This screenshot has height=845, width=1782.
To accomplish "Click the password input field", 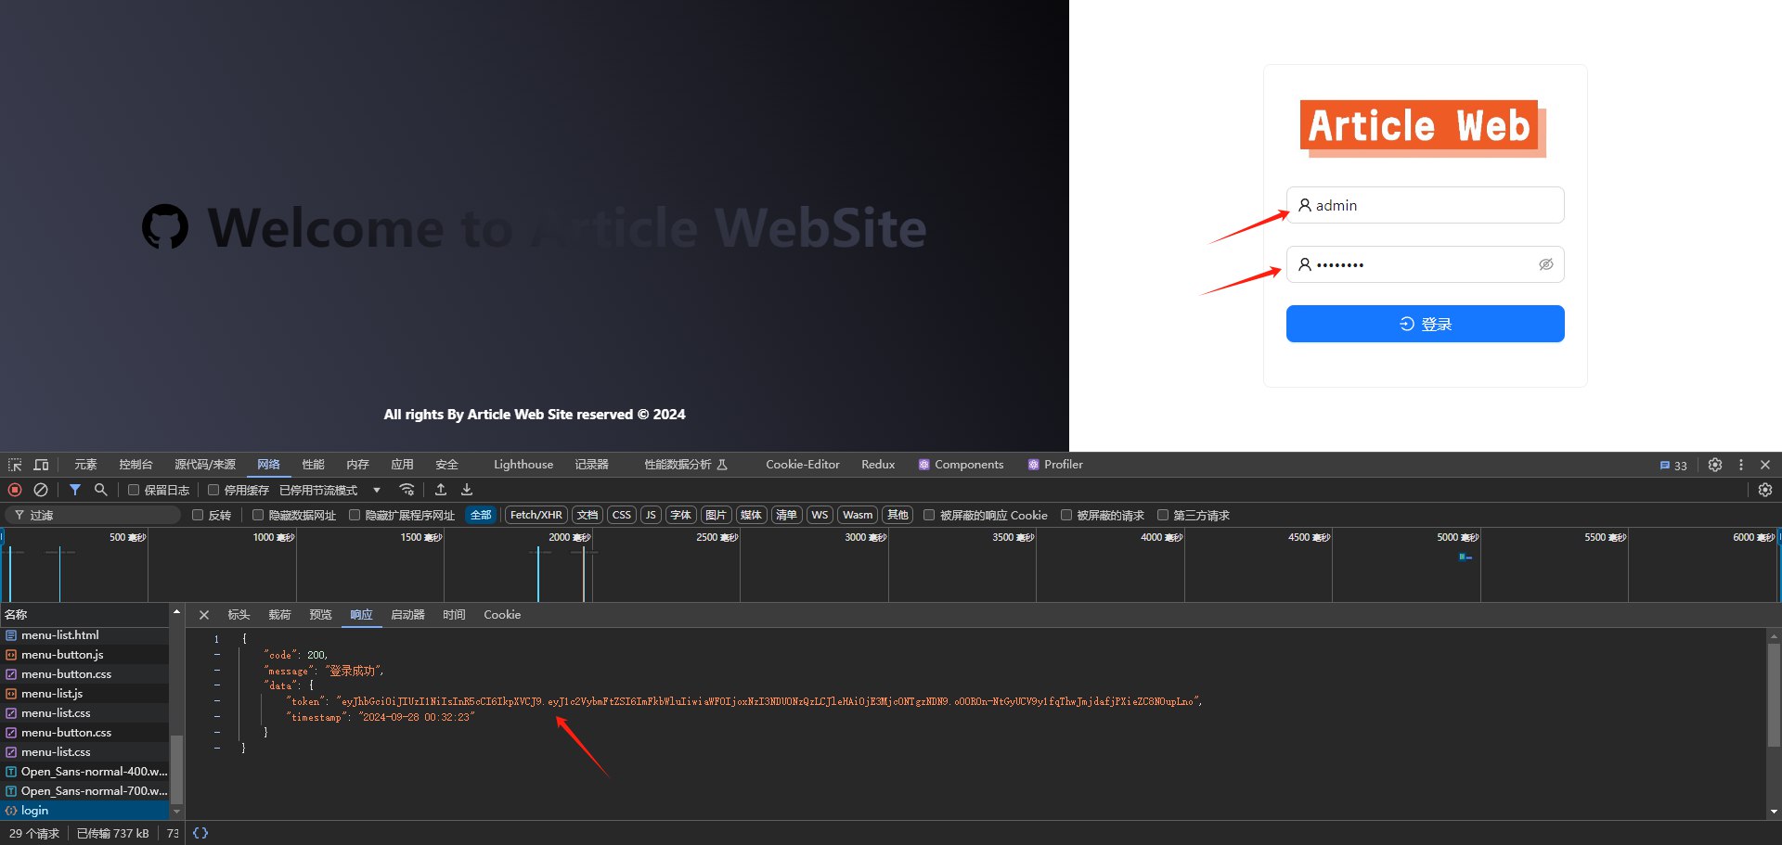I will tap(1425, 264).
